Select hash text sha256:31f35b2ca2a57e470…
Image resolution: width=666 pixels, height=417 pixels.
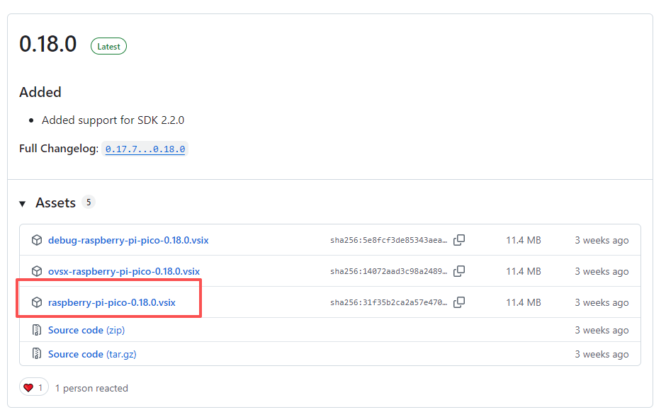pos(389,303)
